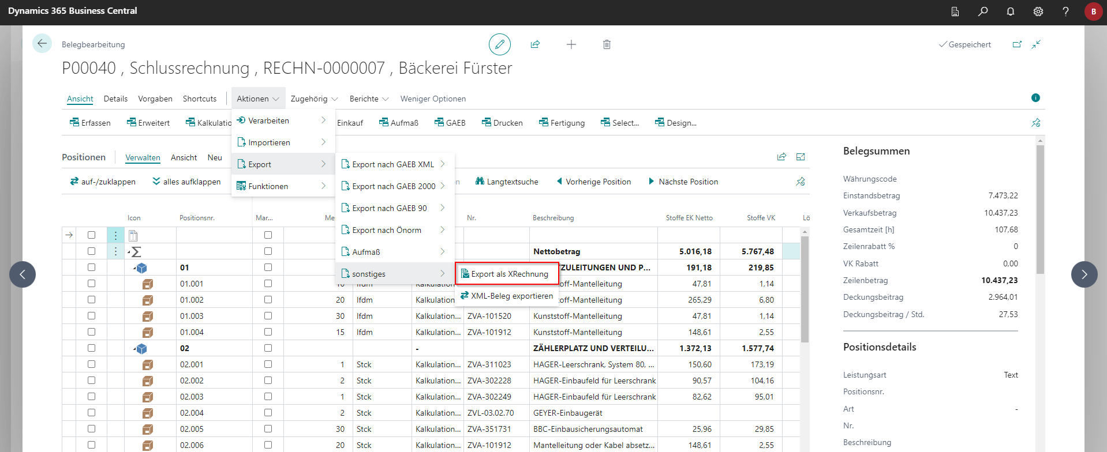This screenshot has height=452, width=1107.
Task: Expand Positionen section fullscreen icon
Action: pos(801,157)
